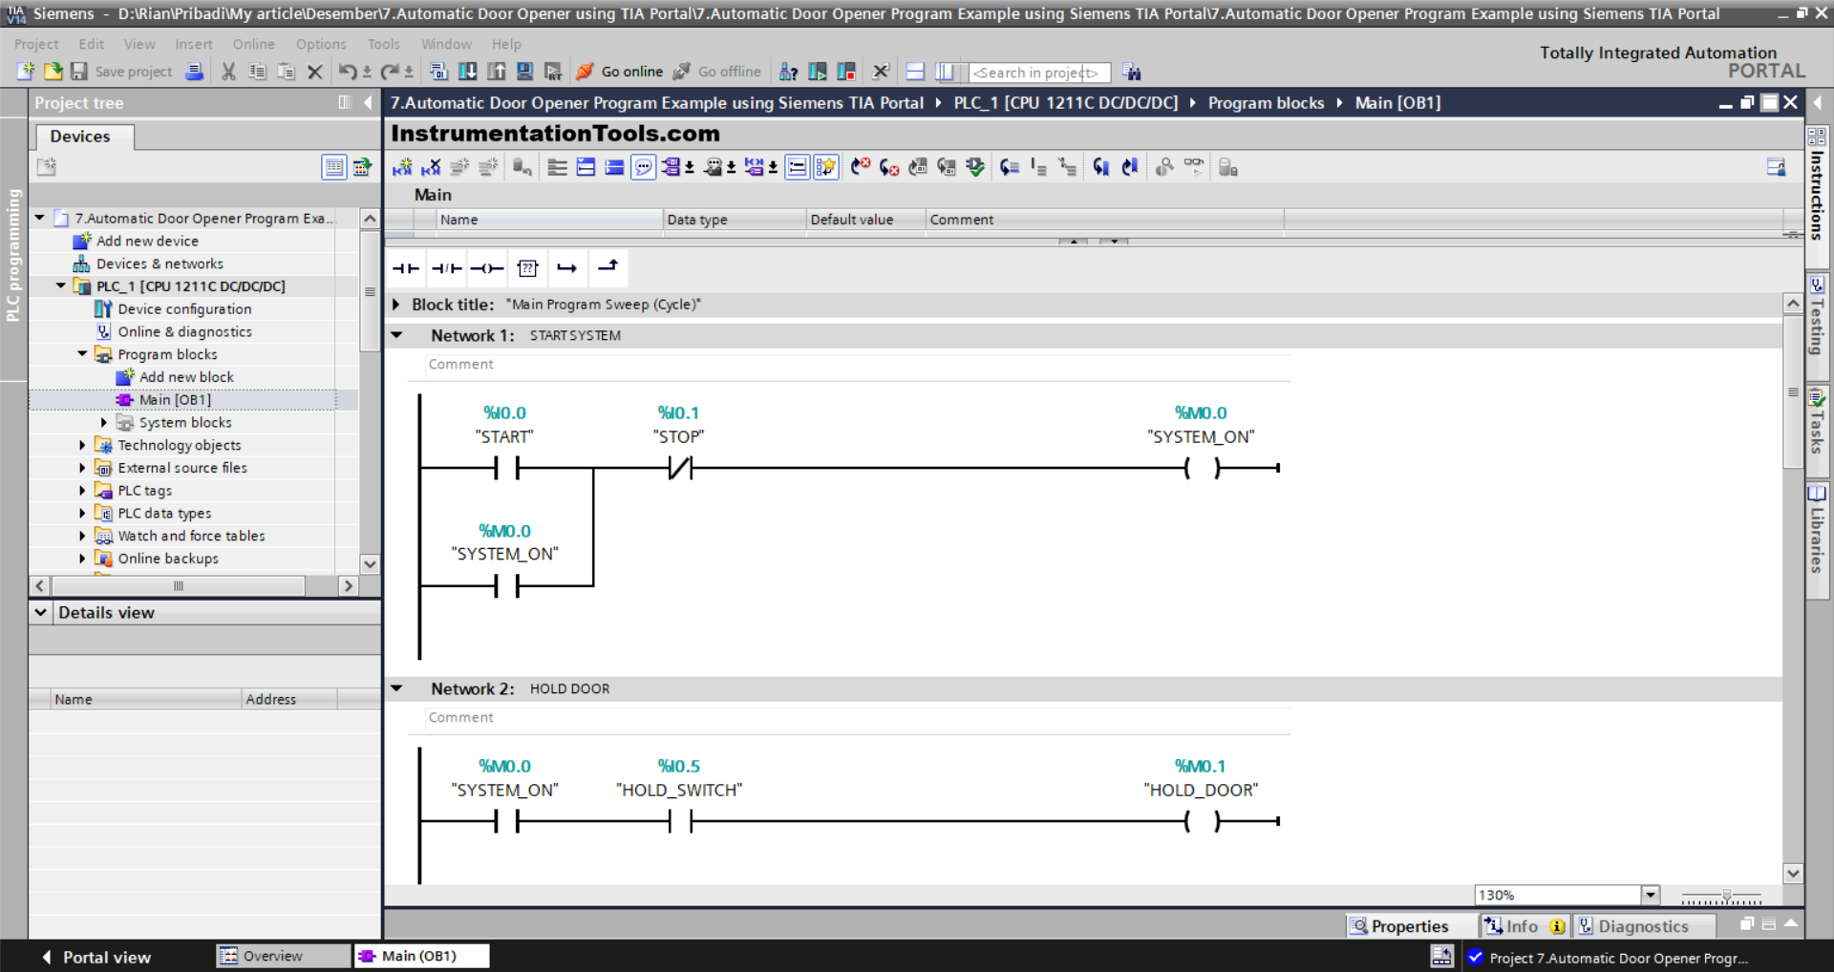Start simulation with the monitor icon

[x=525, y=72]
